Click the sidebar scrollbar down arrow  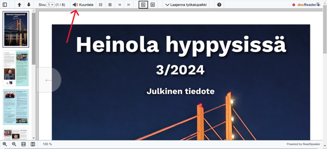34,138
